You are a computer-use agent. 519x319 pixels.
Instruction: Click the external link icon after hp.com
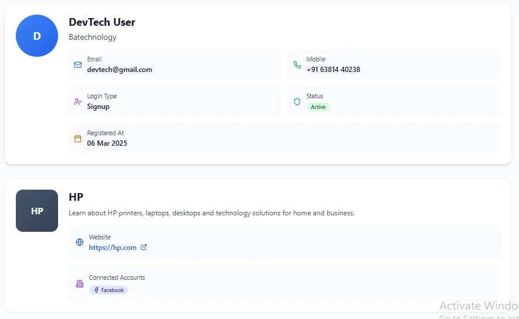pyautogui.click(x=144, y=248)
